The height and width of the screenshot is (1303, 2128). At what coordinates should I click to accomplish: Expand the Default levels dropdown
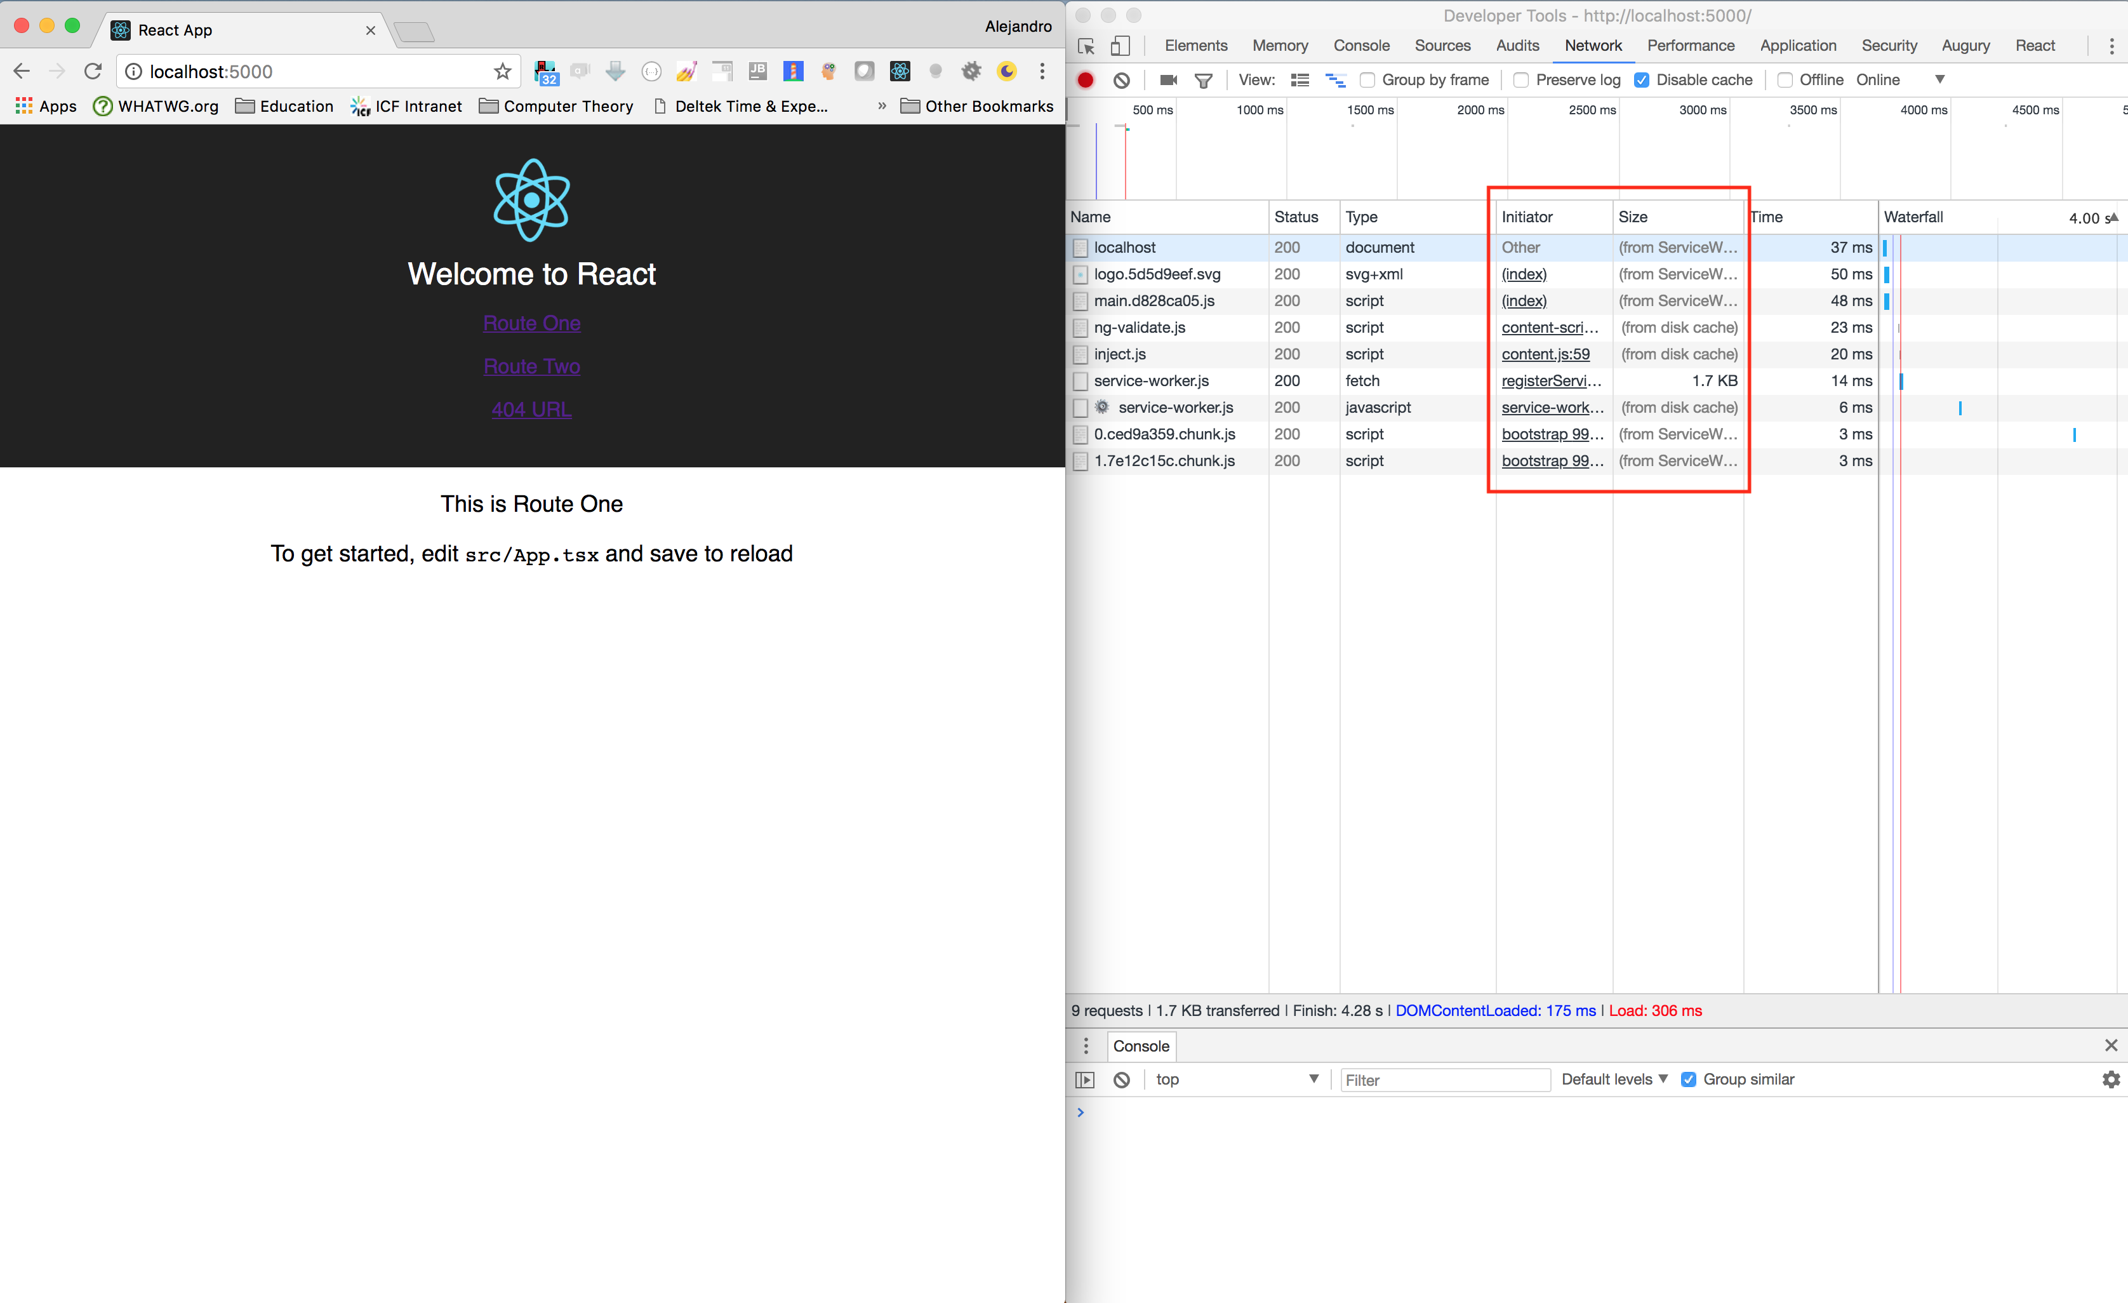(1614, 1079)
